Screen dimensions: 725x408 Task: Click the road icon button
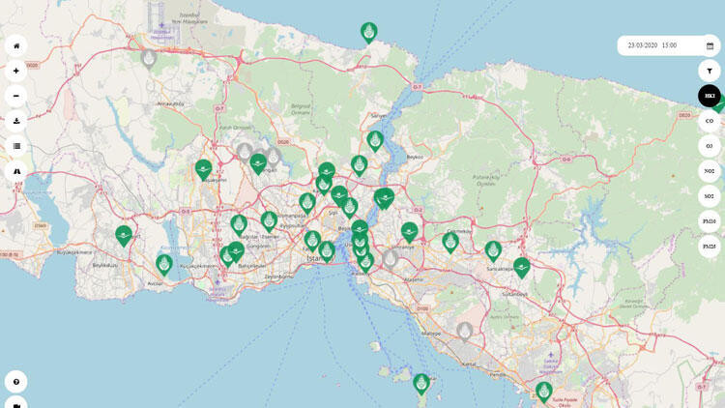pos(15,171)
